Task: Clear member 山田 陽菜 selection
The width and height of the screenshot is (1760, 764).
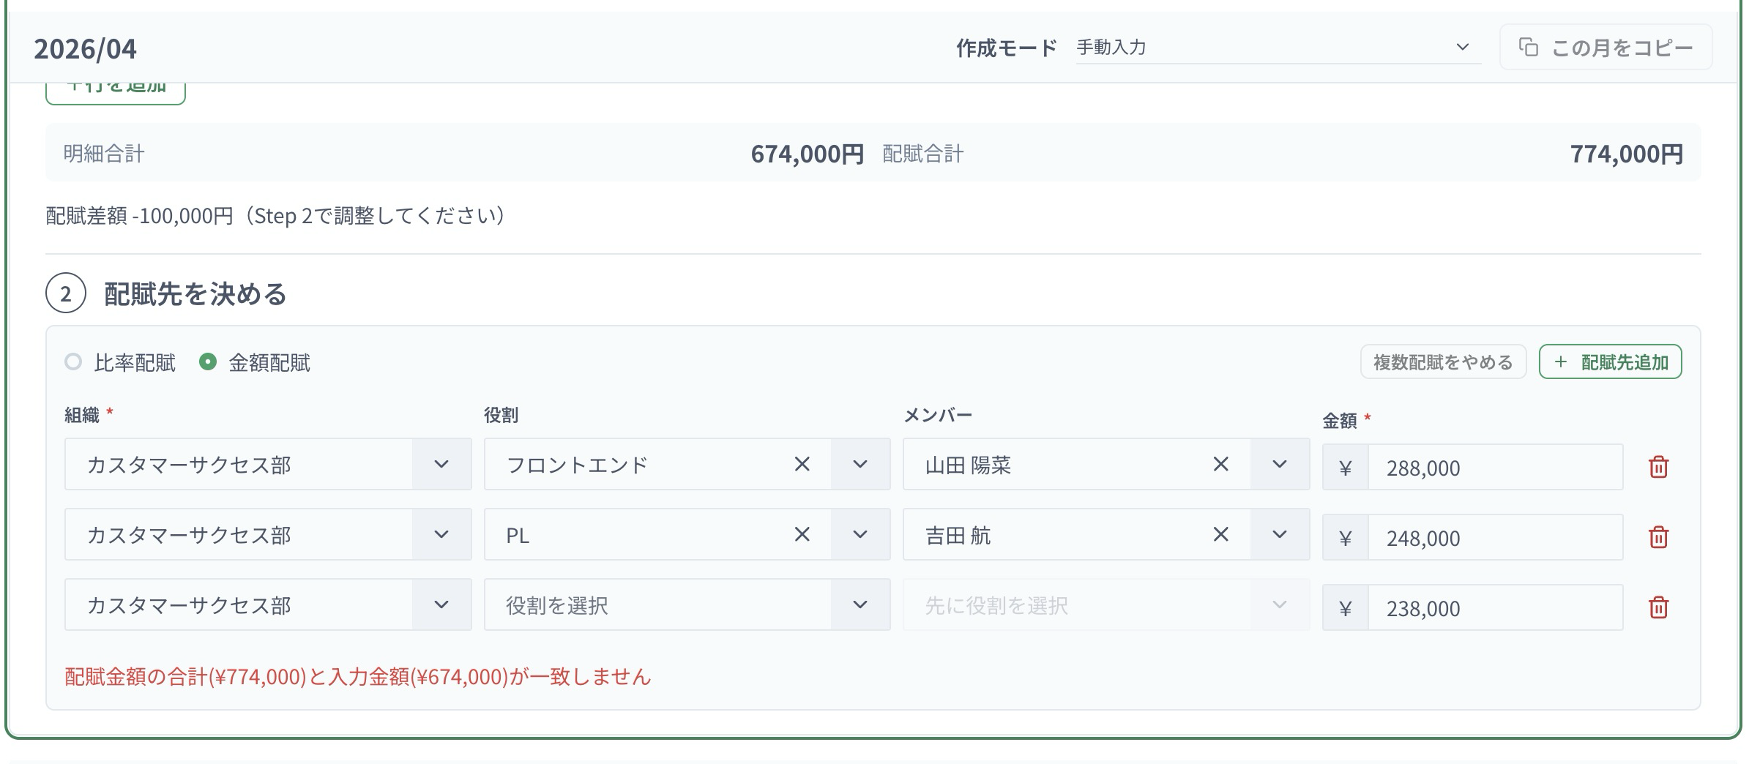Action: point(1220,464)
